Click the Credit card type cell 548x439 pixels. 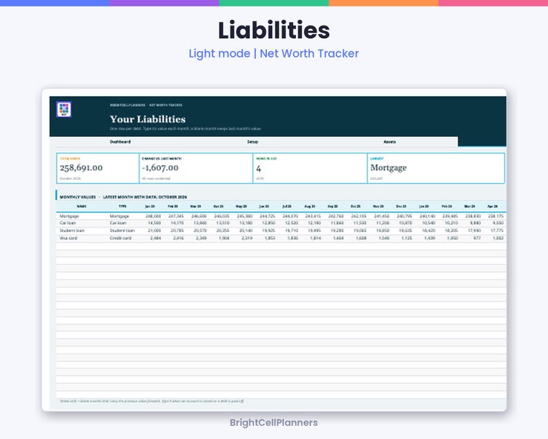(x=121, y=238)
